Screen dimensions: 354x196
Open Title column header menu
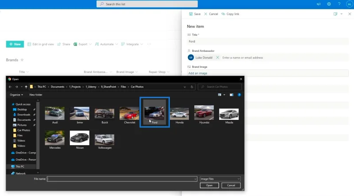point(24,72)
